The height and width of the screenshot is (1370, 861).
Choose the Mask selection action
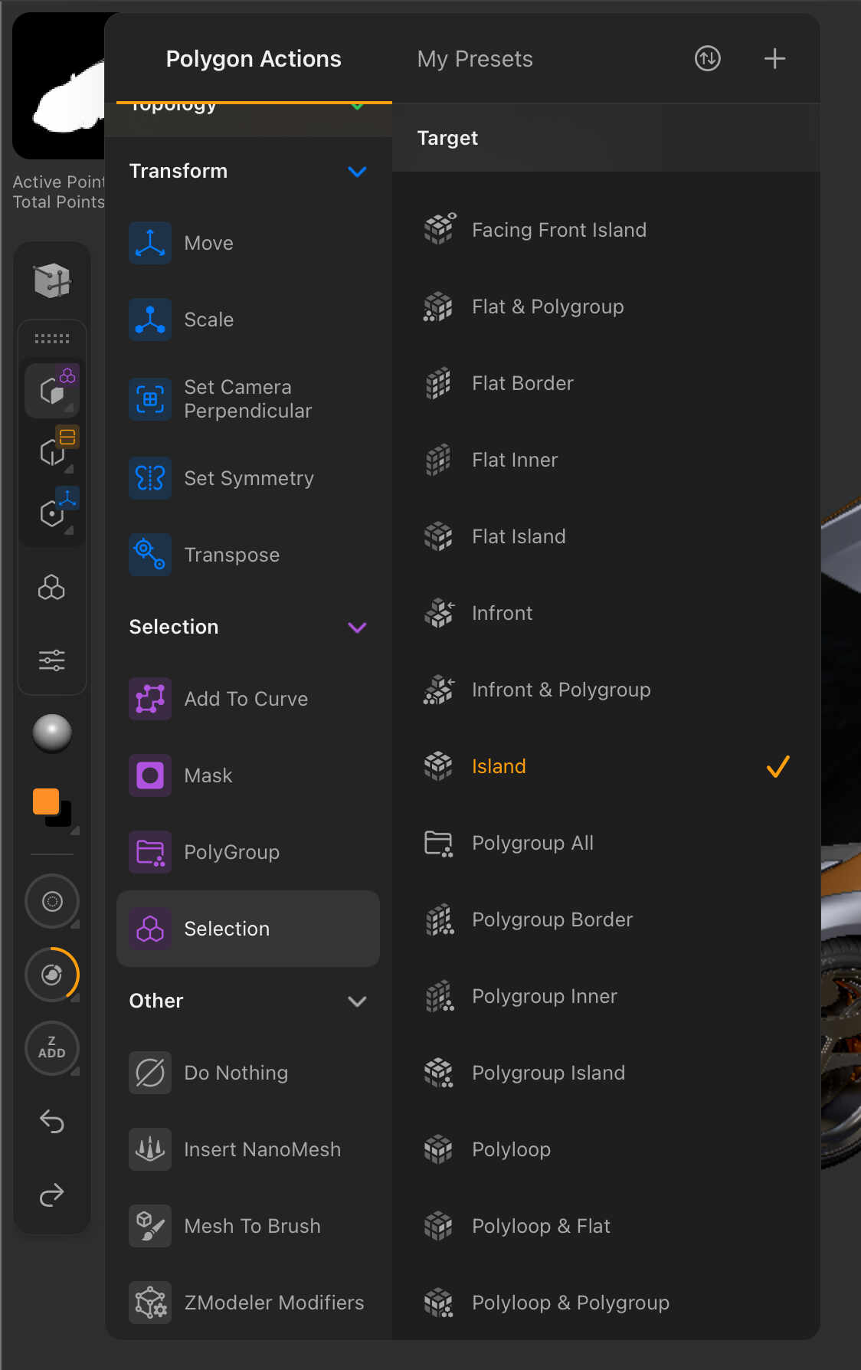[x=247, y=775]
